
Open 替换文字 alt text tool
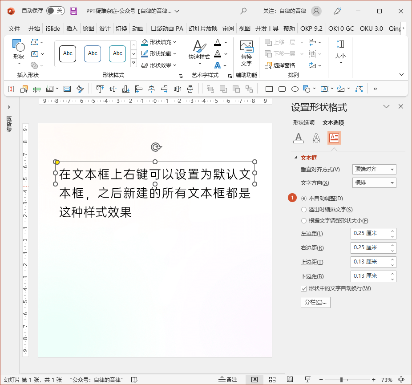[x=246, y=53]
